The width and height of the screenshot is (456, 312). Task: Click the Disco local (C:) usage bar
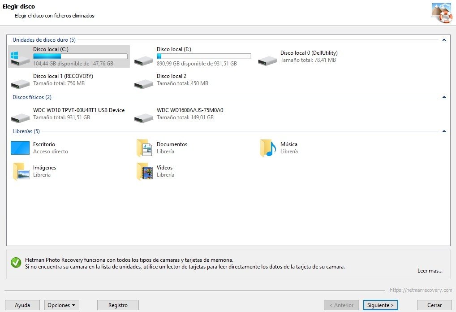tap(80, 56)
